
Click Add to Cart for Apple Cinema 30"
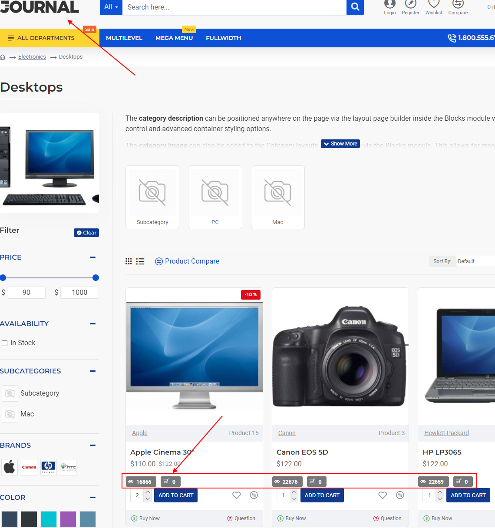176,495
